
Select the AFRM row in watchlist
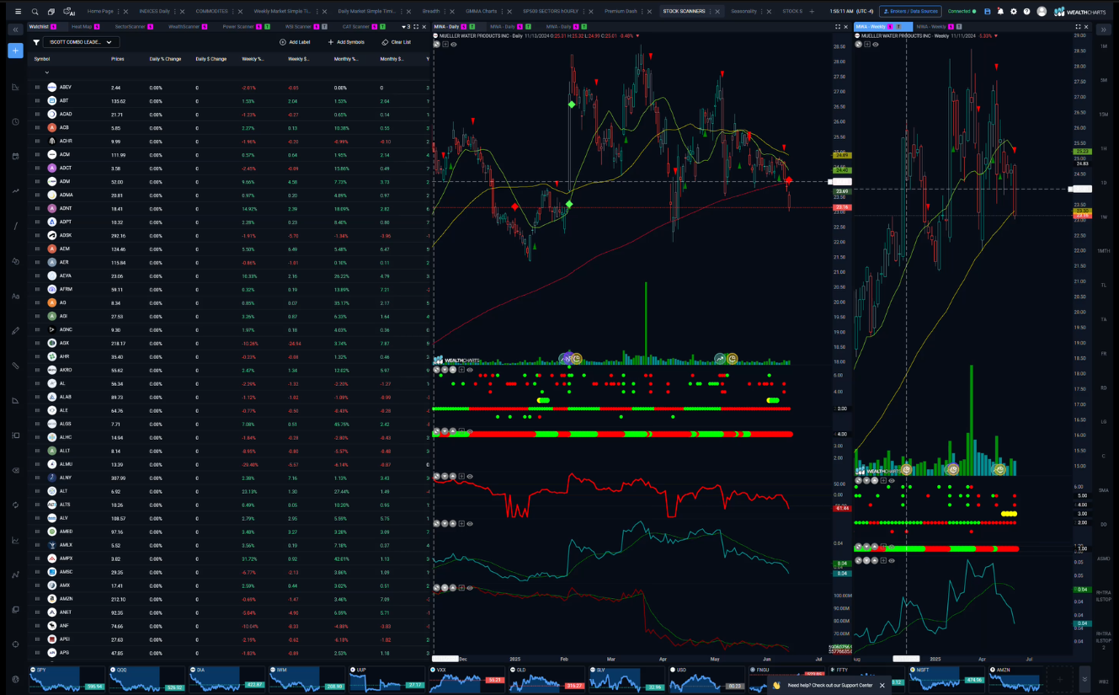227,290
